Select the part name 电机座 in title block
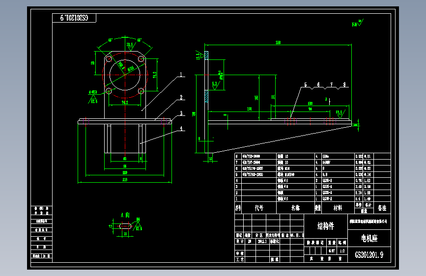 tap(369, 238)
